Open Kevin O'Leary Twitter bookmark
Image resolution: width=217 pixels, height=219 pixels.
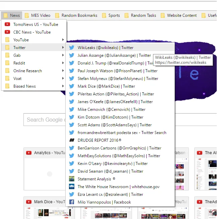pyautogui.click(x=120, y=164)
